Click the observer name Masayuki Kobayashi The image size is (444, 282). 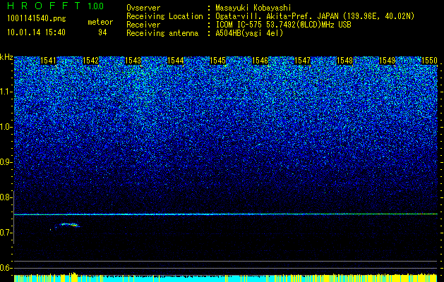click(253, 8)
